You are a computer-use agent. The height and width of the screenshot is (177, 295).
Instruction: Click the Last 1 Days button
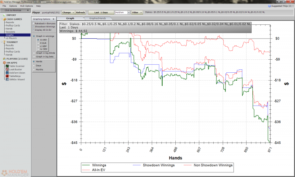(101, 13)
